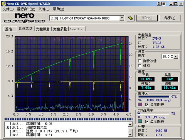Click the purple buffer color swatch

140,104
